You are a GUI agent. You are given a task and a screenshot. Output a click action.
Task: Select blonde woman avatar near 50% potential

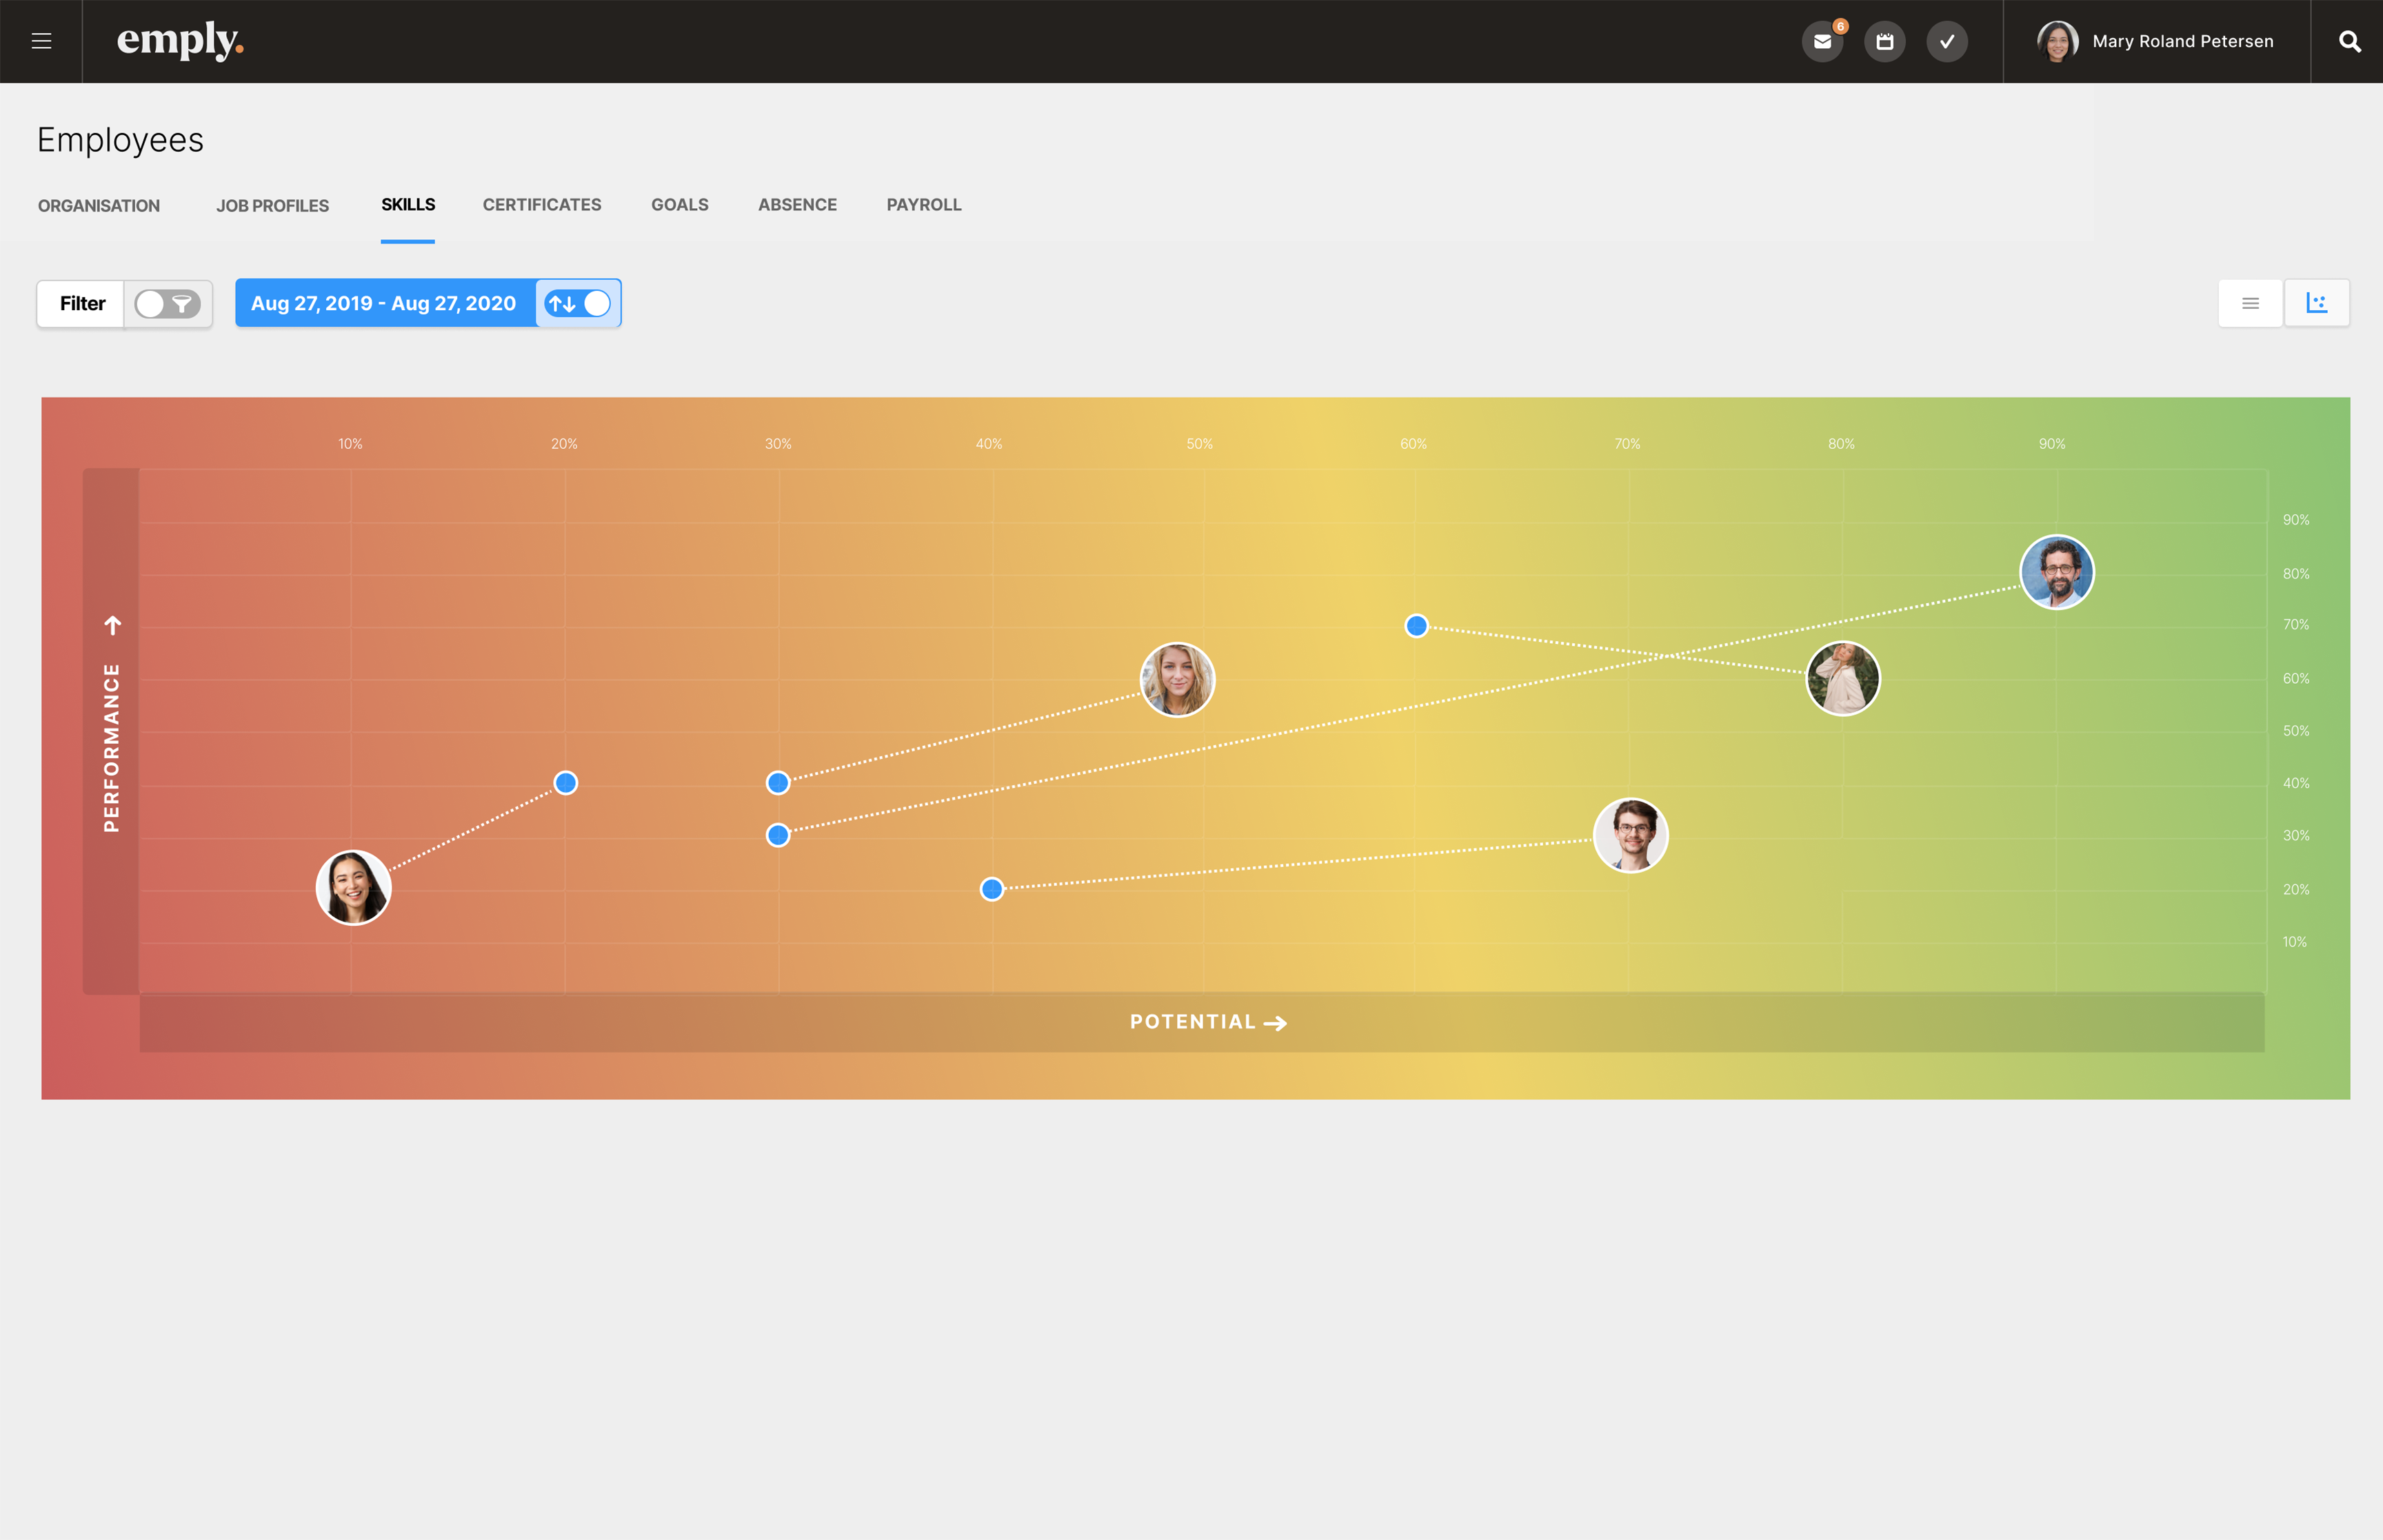pos(1177,680)
